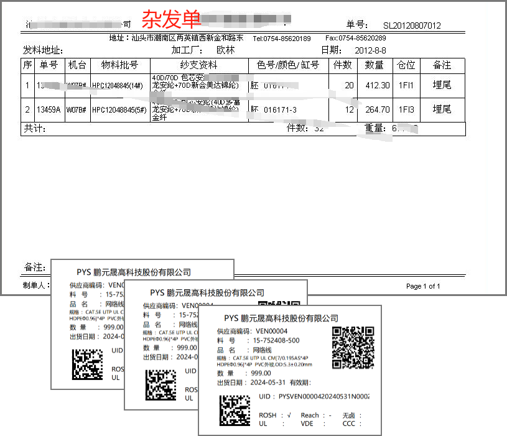Select the order number SL20120807012
Image resolution: width=507 pixels, height=436 pixels.
pos(412,26)
